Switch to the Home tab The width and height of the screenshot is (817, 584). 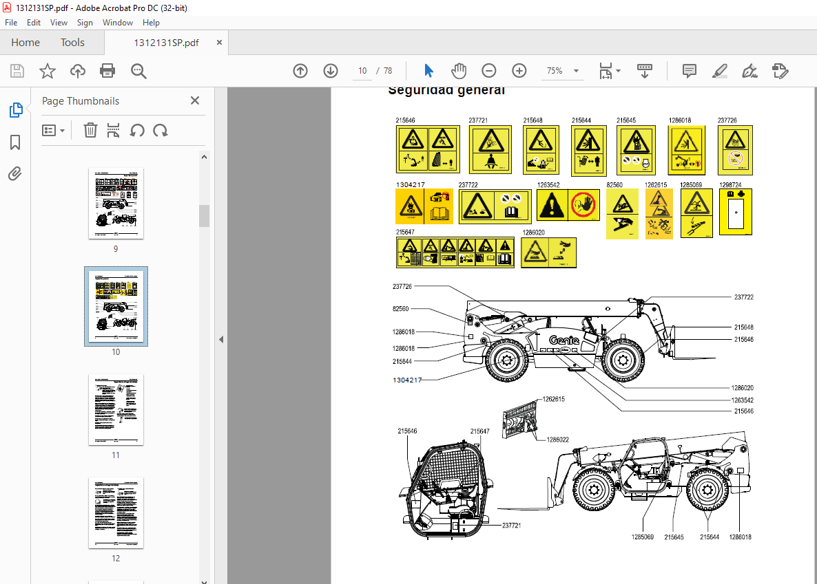pos(25,42)
